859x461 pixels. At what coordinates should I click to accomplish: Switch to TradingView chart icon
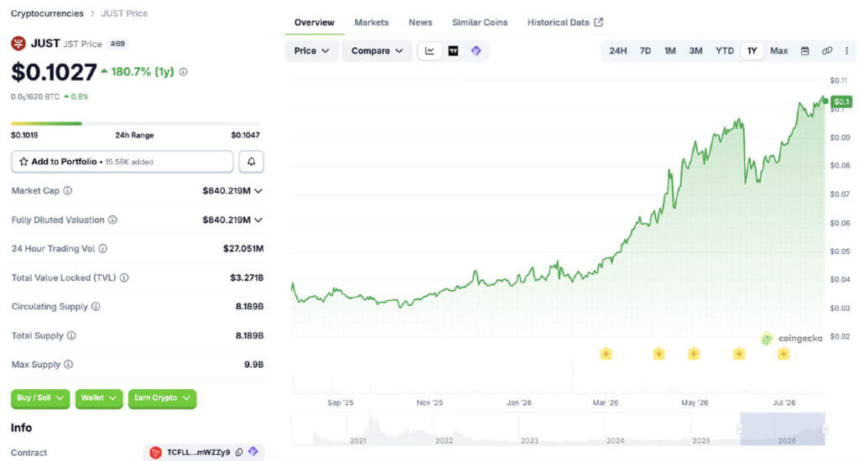(x=453, y=51)
